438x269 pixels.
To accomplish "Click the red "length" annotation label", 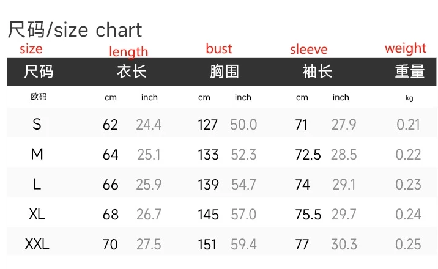I will pos(128,52).
